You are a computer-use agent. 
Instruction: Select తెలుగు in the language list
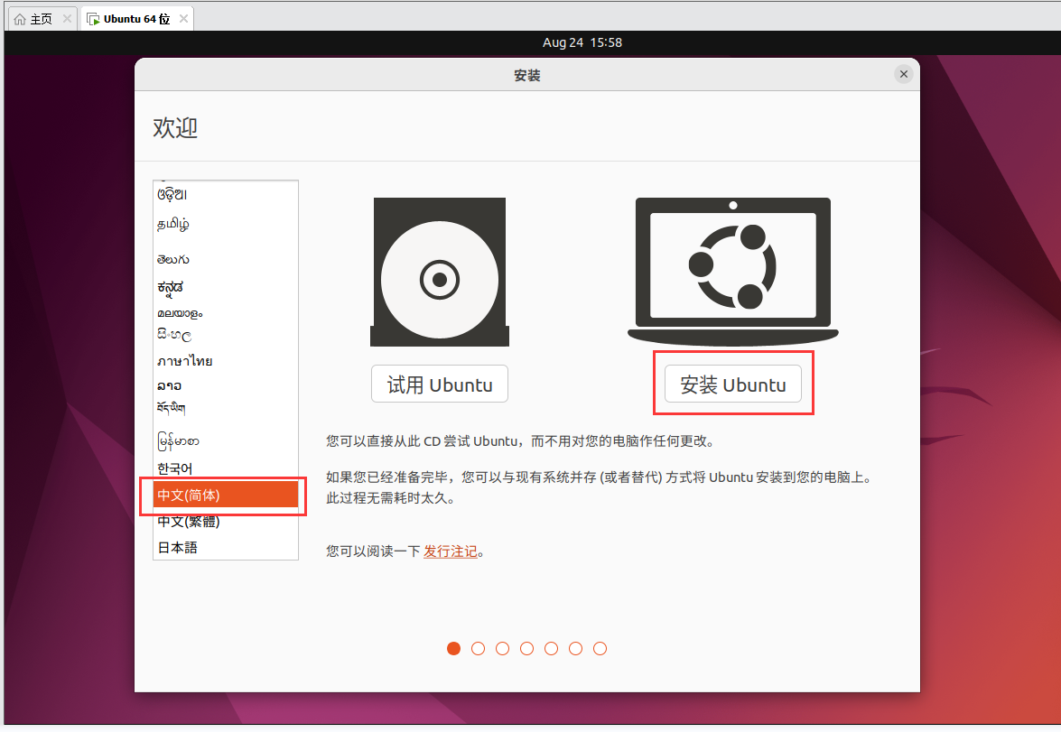click(x=226, y=259)
